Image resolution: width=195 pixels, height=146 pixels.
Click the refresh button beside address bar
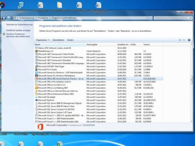tap(150, 18)
